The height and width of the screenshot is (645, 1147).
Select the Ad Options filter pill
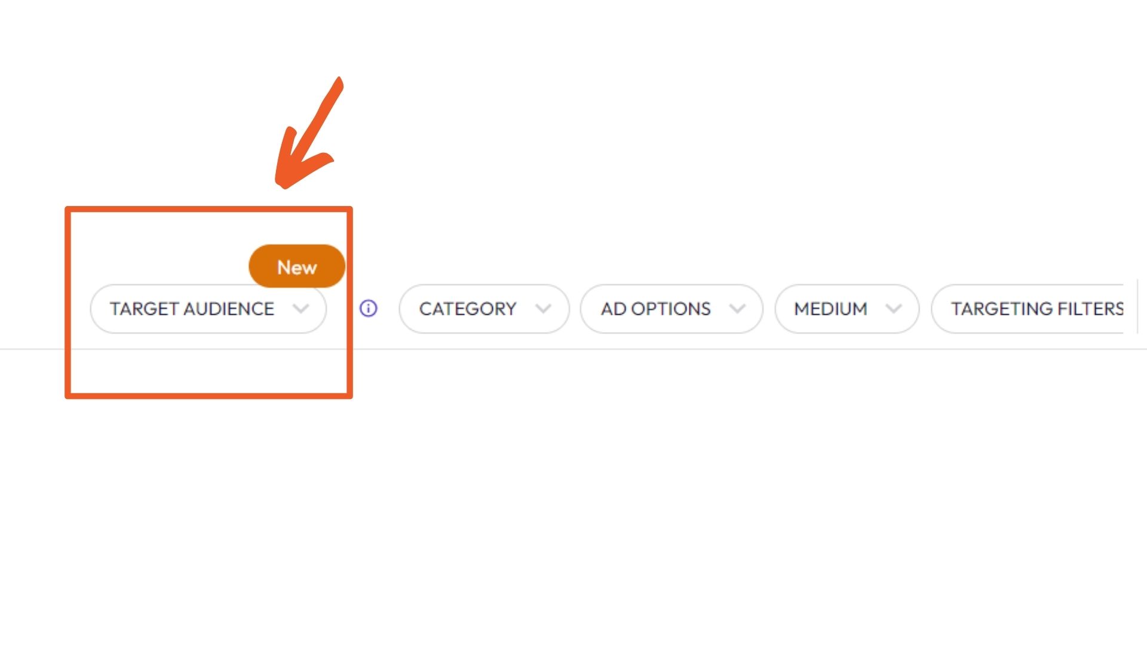click(x=671, y=309)
